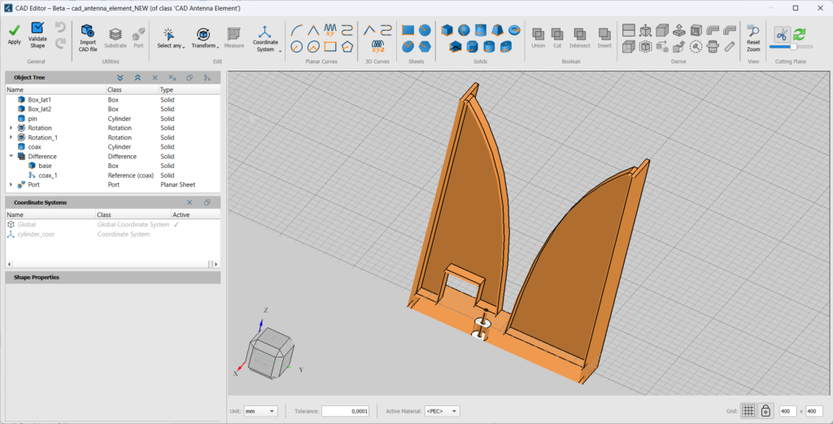Expand all items in Object Tree

120,77
